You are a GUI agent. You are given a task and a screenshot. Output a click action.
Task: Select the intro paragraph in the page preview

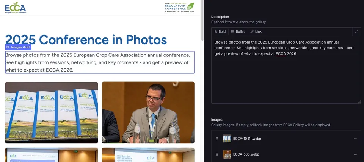coord(100,62)
